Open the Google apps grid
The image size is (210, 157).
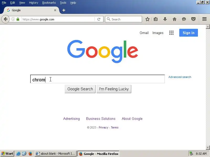(171, 33)
